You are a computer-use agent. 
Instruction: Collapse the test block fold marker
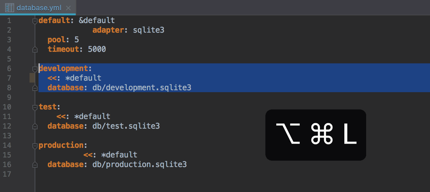pos(35,108)
